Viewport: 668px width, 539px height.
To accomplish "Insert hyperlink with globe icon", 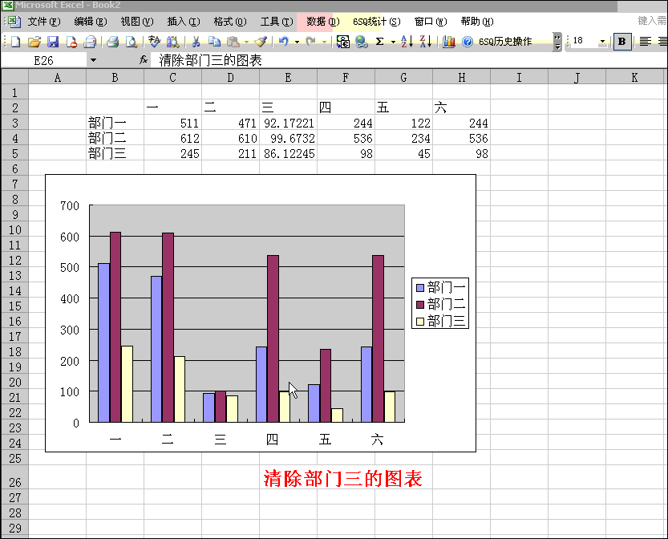I will (361, 42).
